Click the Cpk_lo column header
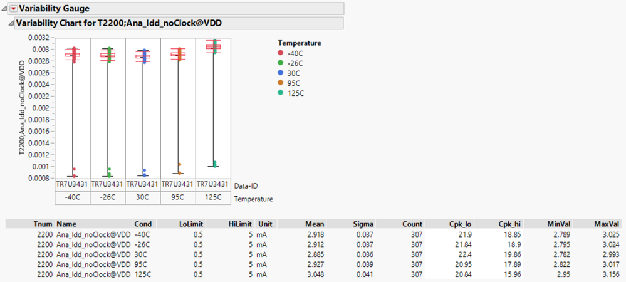This screenshot has height=282, width=626. (462, 224)
